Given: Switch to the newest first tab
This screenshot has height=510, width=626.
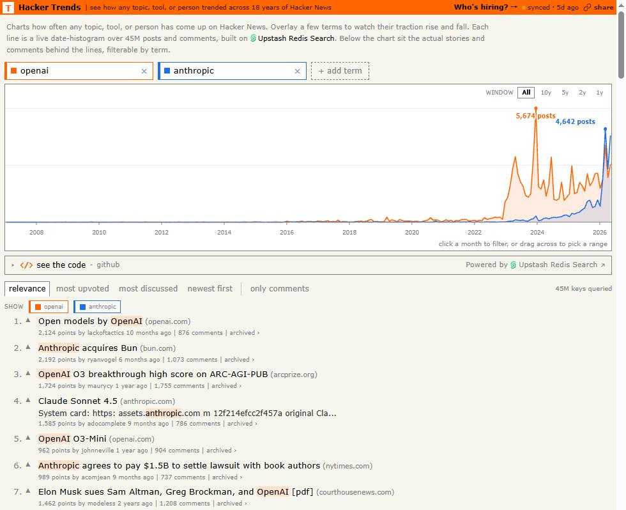Looking at the screenshot, I should [210, 289].
